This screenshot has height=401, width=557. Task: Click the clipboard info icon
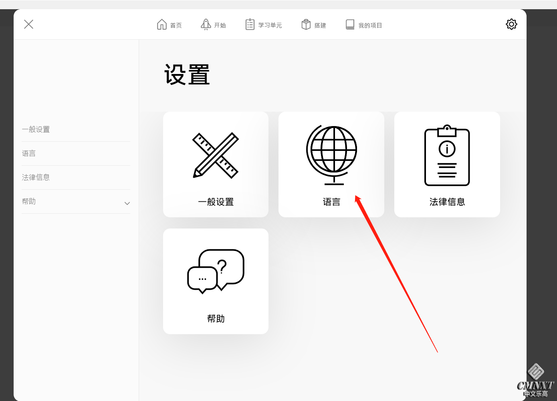tap(447, 156)
